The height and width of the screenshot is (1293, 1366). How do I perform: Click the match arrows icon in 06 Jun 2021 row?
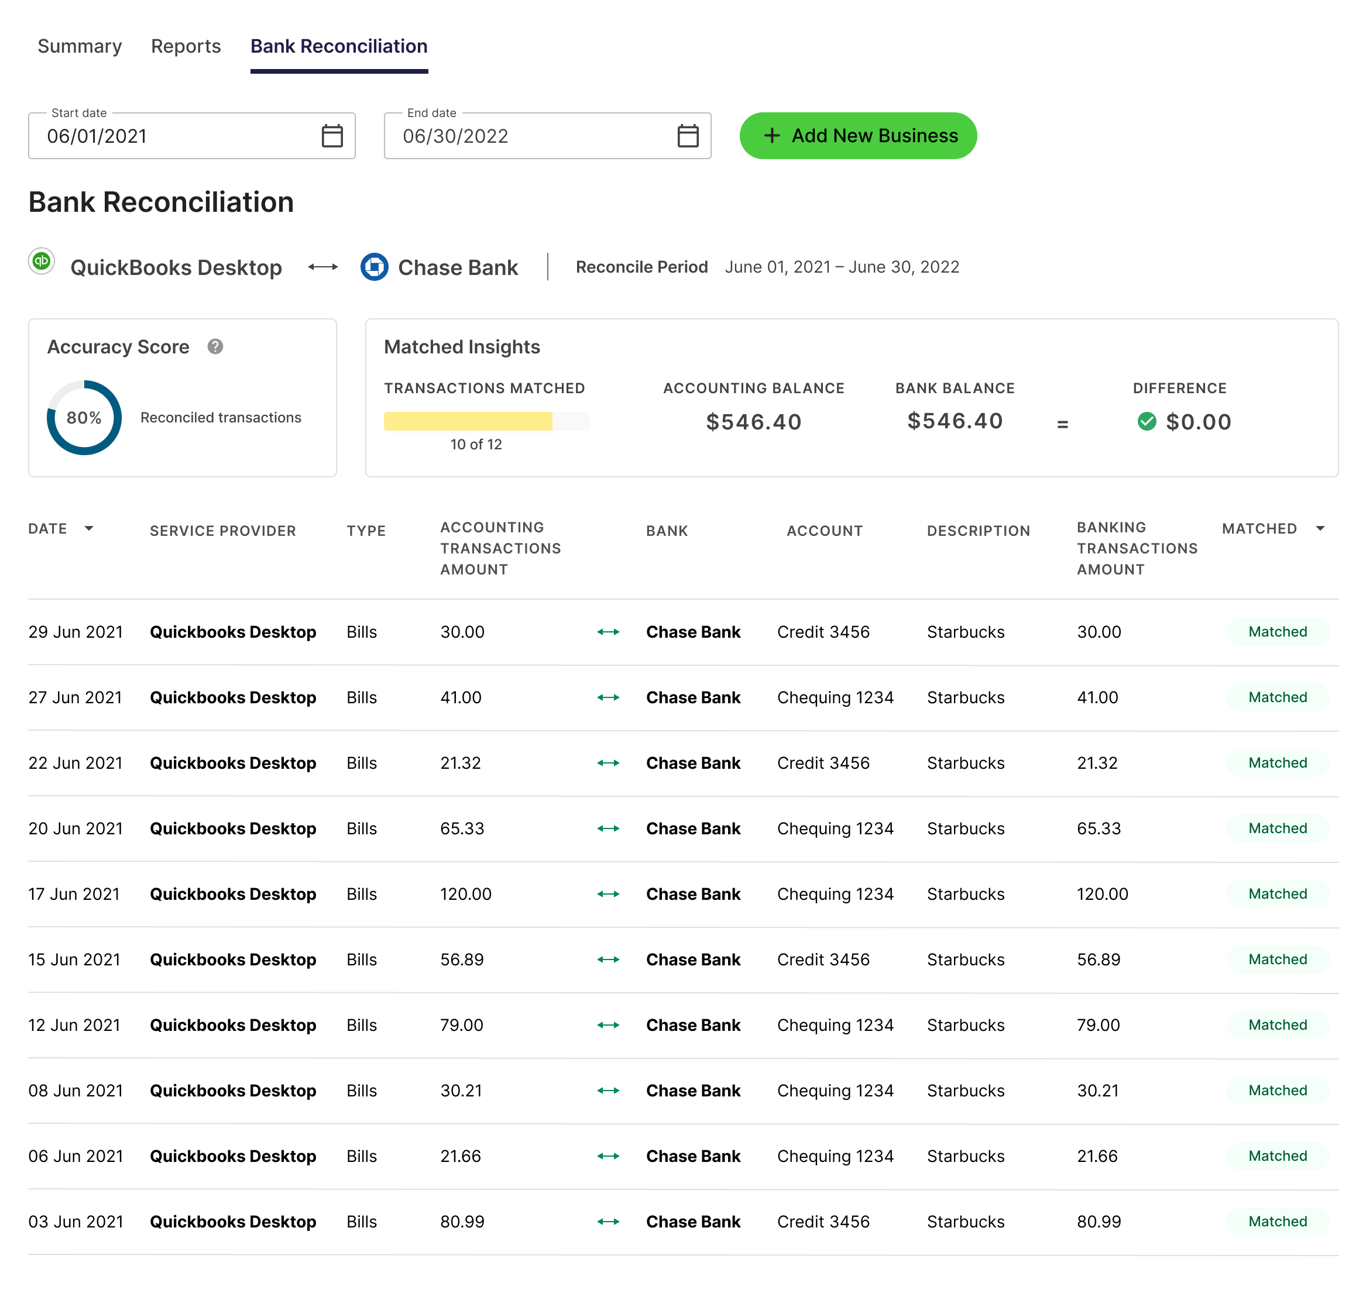tap(608, 1156)
